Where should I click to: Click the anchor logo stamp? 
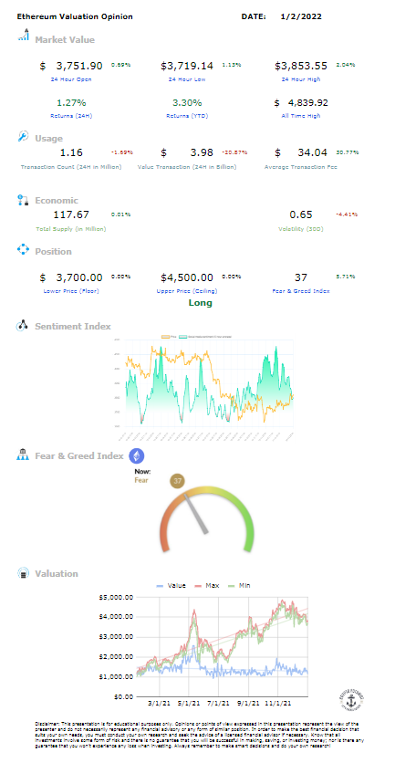(x=351, y=701)
